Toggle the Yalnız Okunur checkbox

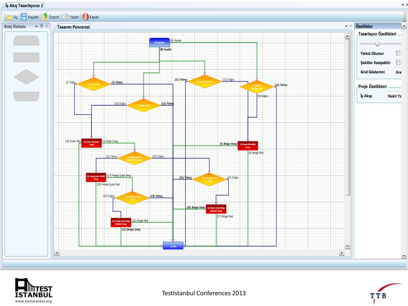coord(398,53)
